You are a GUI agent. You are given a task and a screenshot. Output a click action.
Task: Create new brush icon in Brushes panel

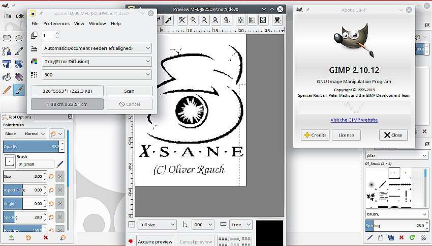pos(381,237)
